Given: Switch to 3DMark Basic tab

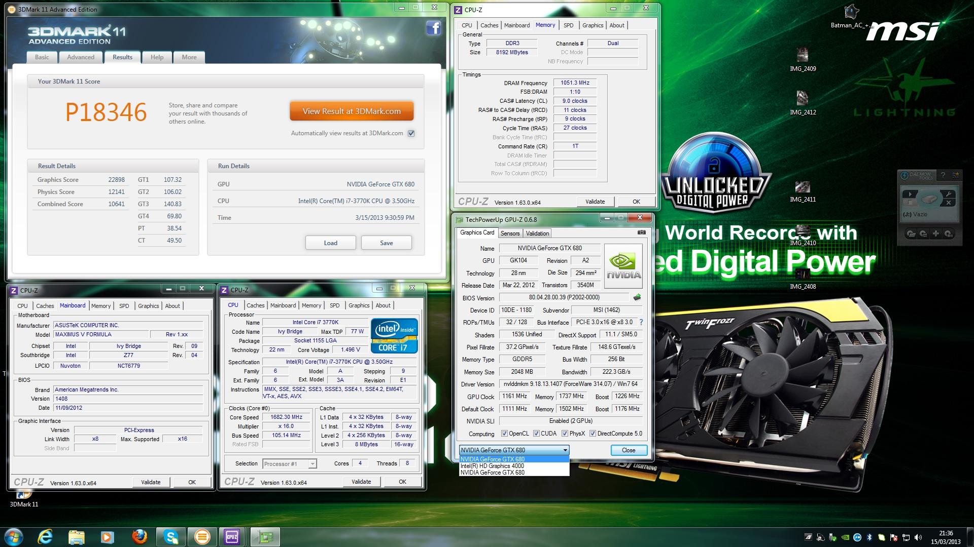Looking at the screenshot, I should coord(42,57).
